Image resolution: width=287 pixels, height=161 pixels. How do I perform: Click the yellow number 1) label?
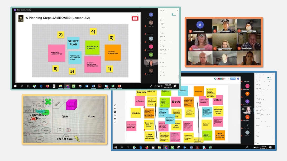[x=109, y=69]
